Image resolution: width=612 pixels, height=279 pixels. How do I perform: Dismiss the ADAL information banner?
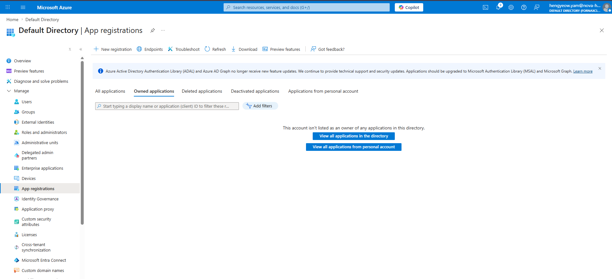click(600, 68)
